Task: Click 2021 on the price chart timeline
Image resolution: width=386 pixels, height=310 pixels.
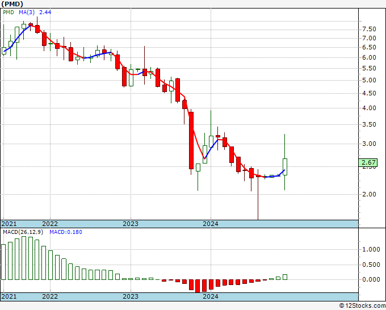Action: click(9, 224)
